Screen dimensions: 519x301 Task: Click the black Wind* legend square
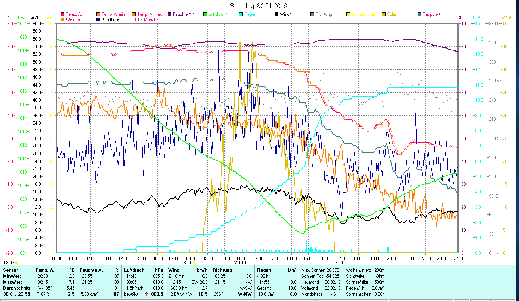tap(277, 14)
